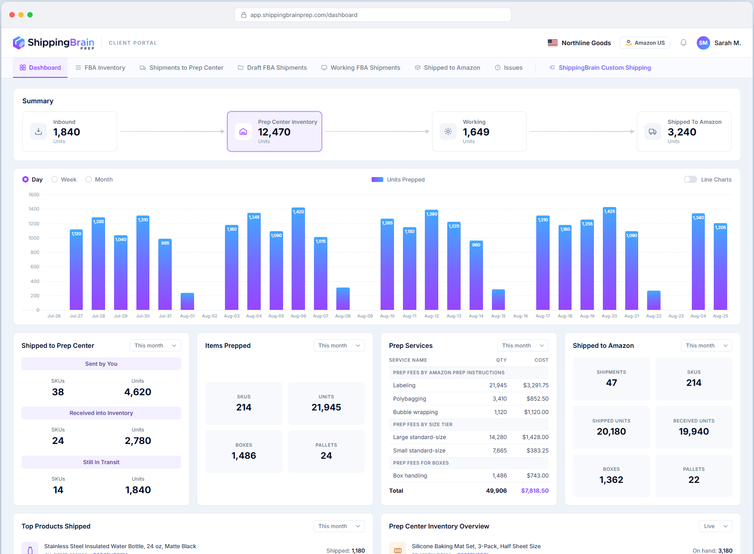The image size is (754, 554).
Task: Click the Working summary card
Action: (479, 131)
